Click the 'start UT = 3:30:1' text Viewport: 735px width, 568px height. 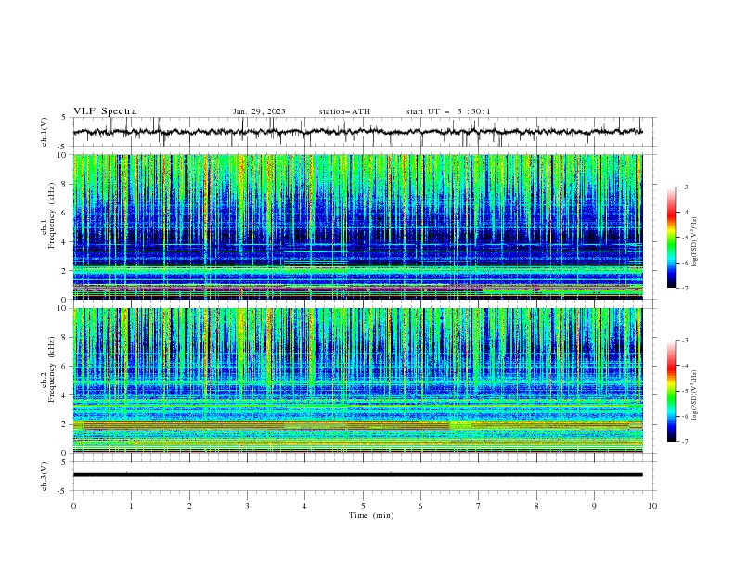coord(448,111)
